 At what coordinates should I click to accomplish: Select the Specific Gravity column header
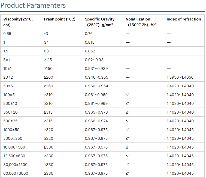pyautogui.click(x=99, y=22)
